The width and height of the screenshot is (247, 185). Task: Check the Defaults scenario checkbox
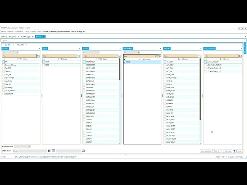point(3,71)
